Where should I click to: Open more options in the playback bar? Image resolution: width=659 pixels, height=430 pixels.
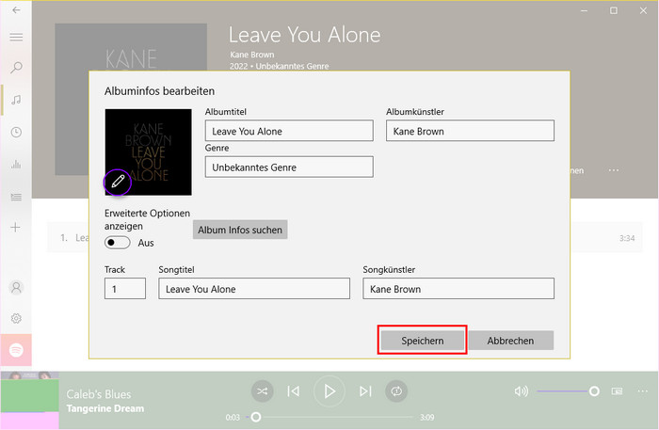click(x=643, y=391)
